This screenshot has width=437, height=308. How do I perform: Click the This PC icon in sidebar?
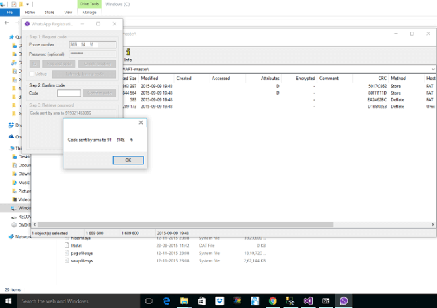point(11,148)
